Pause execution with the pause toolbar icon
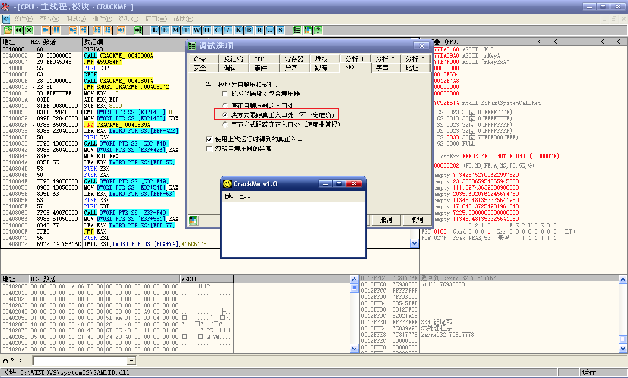This screenshot has height=378, width=628. click(x=56, y=30)
